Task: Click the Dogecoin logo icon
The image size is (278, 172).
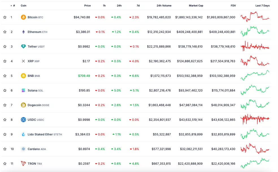Action: point(23,105)
